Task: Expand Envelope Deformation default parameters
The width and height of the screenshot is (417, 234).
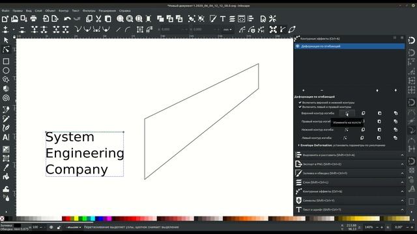Action: [x=299, y=146]
